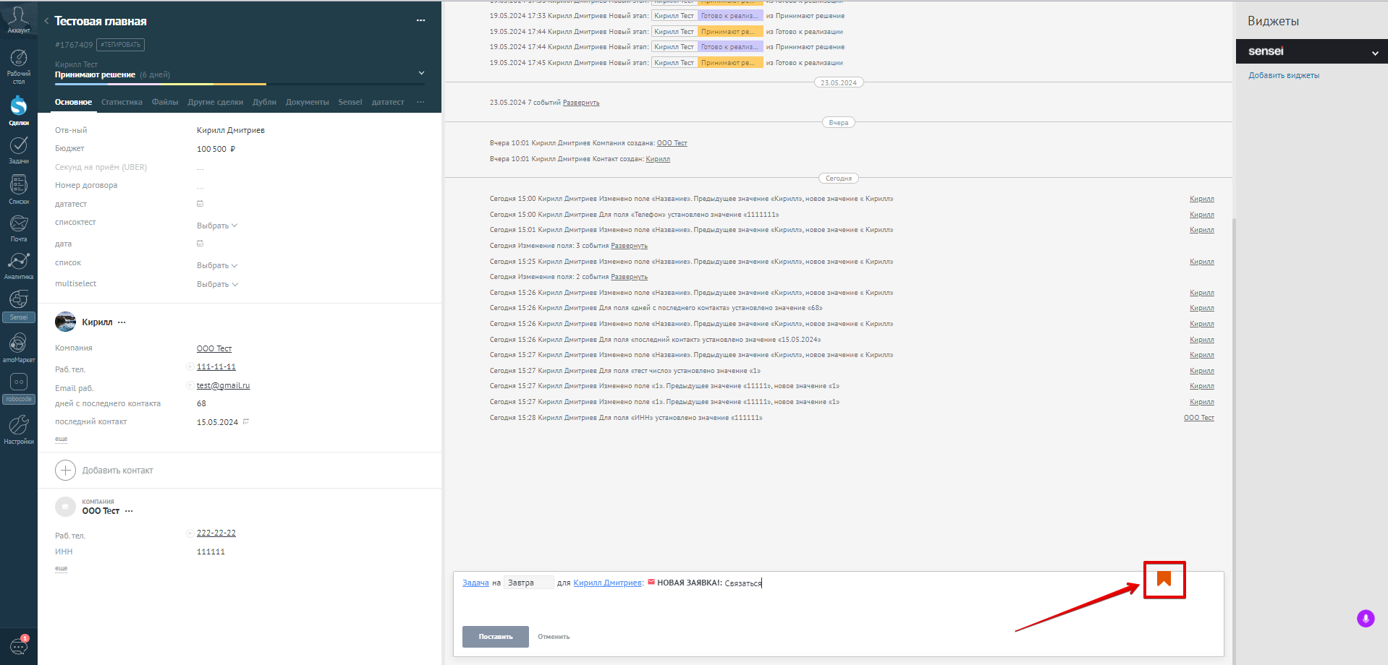Screen dimensions: 1388x665
Task: Switch to the Документы tab
Action: pos(307,102)
